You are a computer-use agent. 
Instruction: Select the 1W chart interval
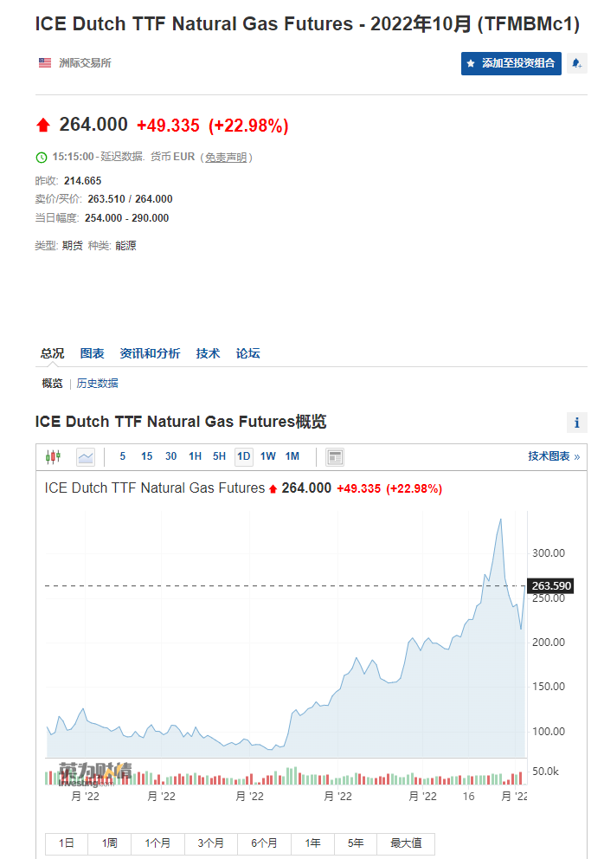pos(268,456)
